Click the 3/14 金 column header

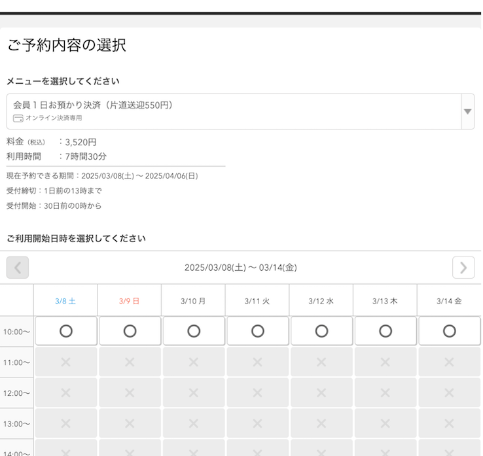coord(449,301)
